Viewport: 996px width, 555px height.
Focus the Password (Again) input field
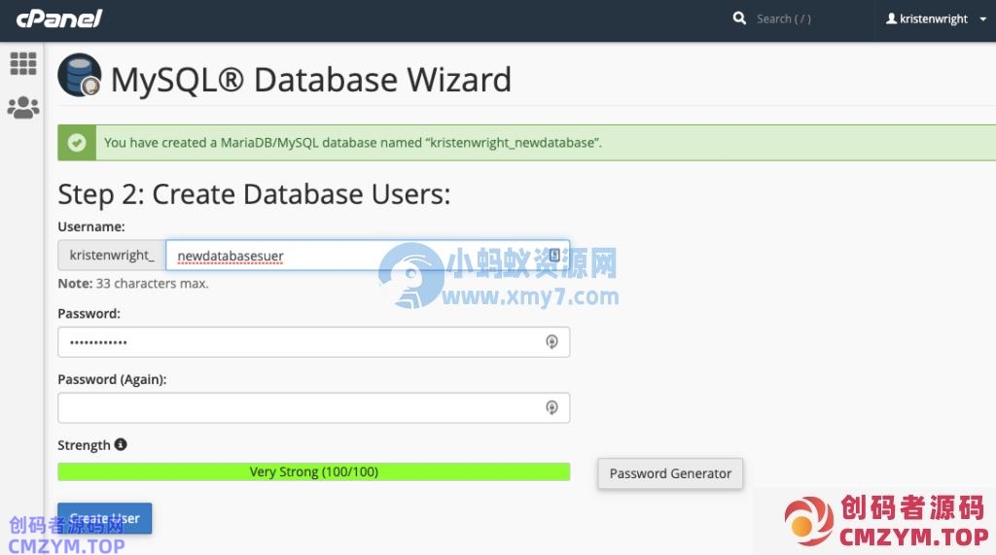pos(302,408)
